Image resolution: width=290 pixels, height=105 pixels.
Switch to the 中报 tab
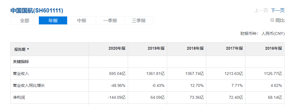pos(81,20)
